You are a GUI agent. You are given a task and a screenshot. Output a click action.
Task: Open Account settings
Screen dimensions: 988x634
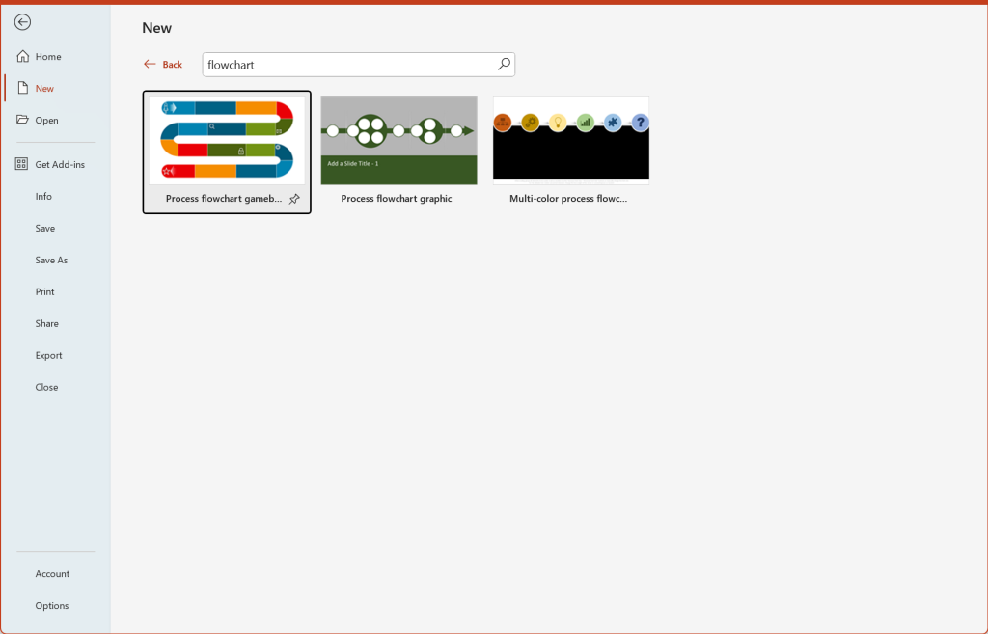click(x=55, y=573)
